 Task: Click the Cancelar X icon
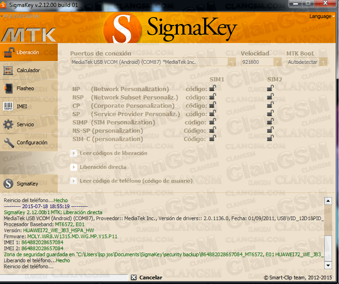coord(133,277)
